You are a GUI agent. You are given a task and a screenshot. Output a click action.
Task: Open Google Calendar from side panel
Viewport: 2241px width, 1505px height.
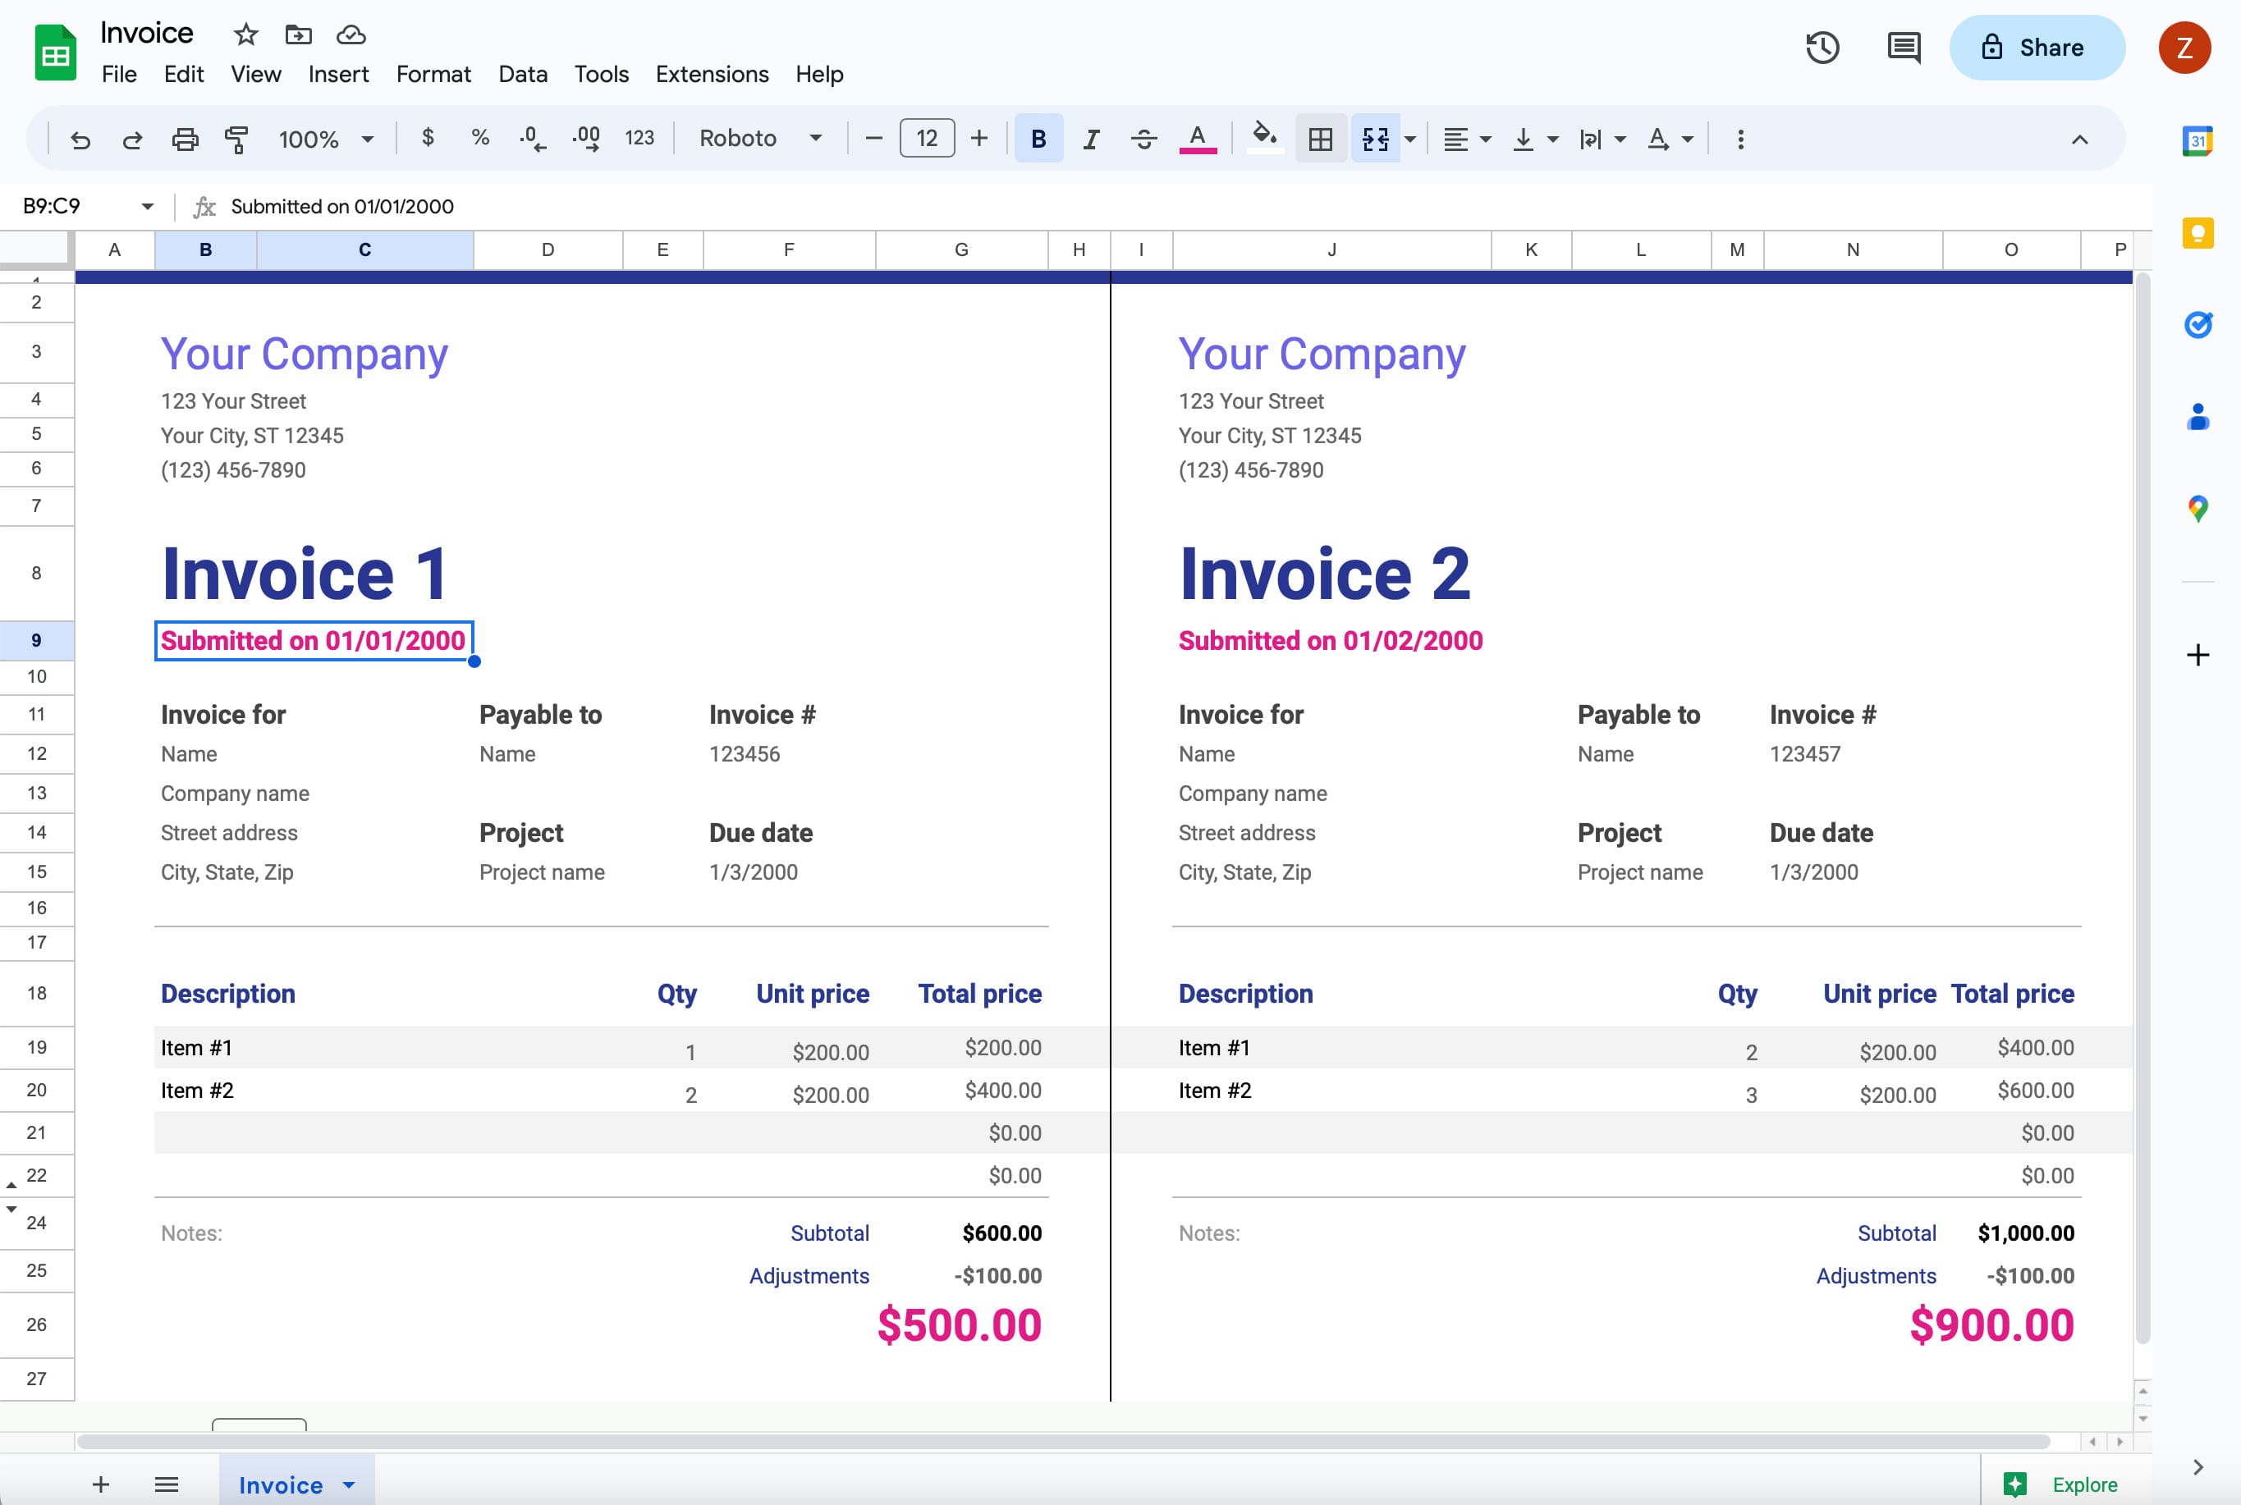tap(2197, 140)
